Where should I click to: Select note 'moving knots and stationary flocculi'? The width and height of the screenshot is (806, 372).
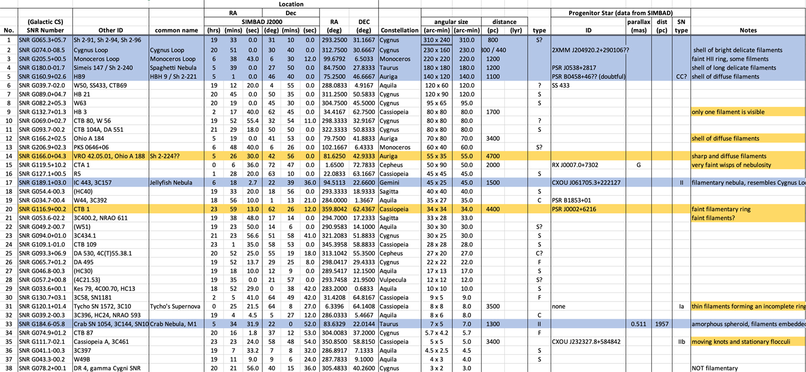pyautogui.click(x=748, y=341)
